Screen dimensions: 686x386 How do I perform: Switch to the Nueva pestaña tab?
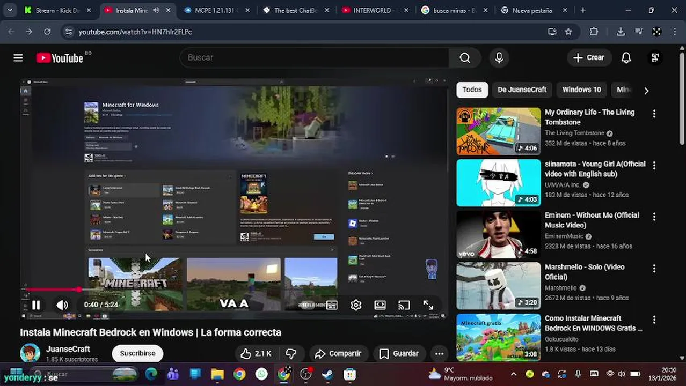[533, 10]
